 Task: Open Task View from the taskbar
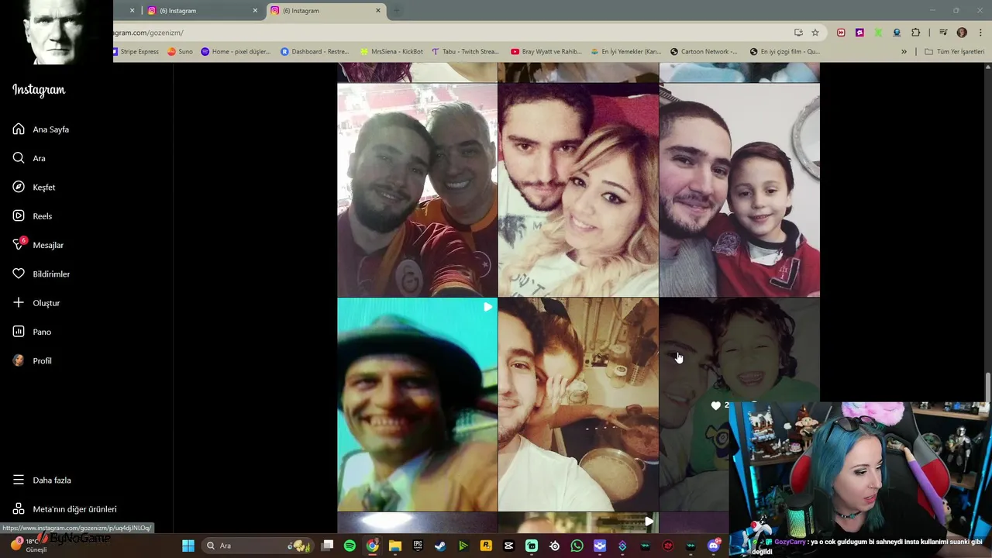(x=327, y=546)
